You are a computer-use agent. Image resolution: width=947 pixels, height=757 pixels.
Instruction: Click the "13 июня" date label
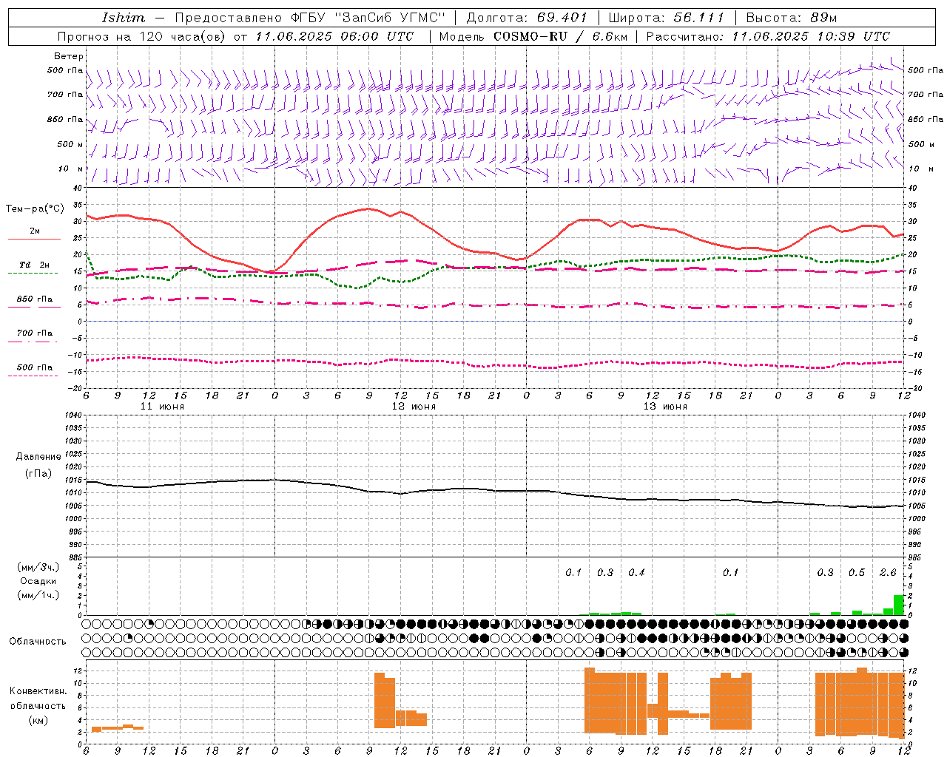665,407
